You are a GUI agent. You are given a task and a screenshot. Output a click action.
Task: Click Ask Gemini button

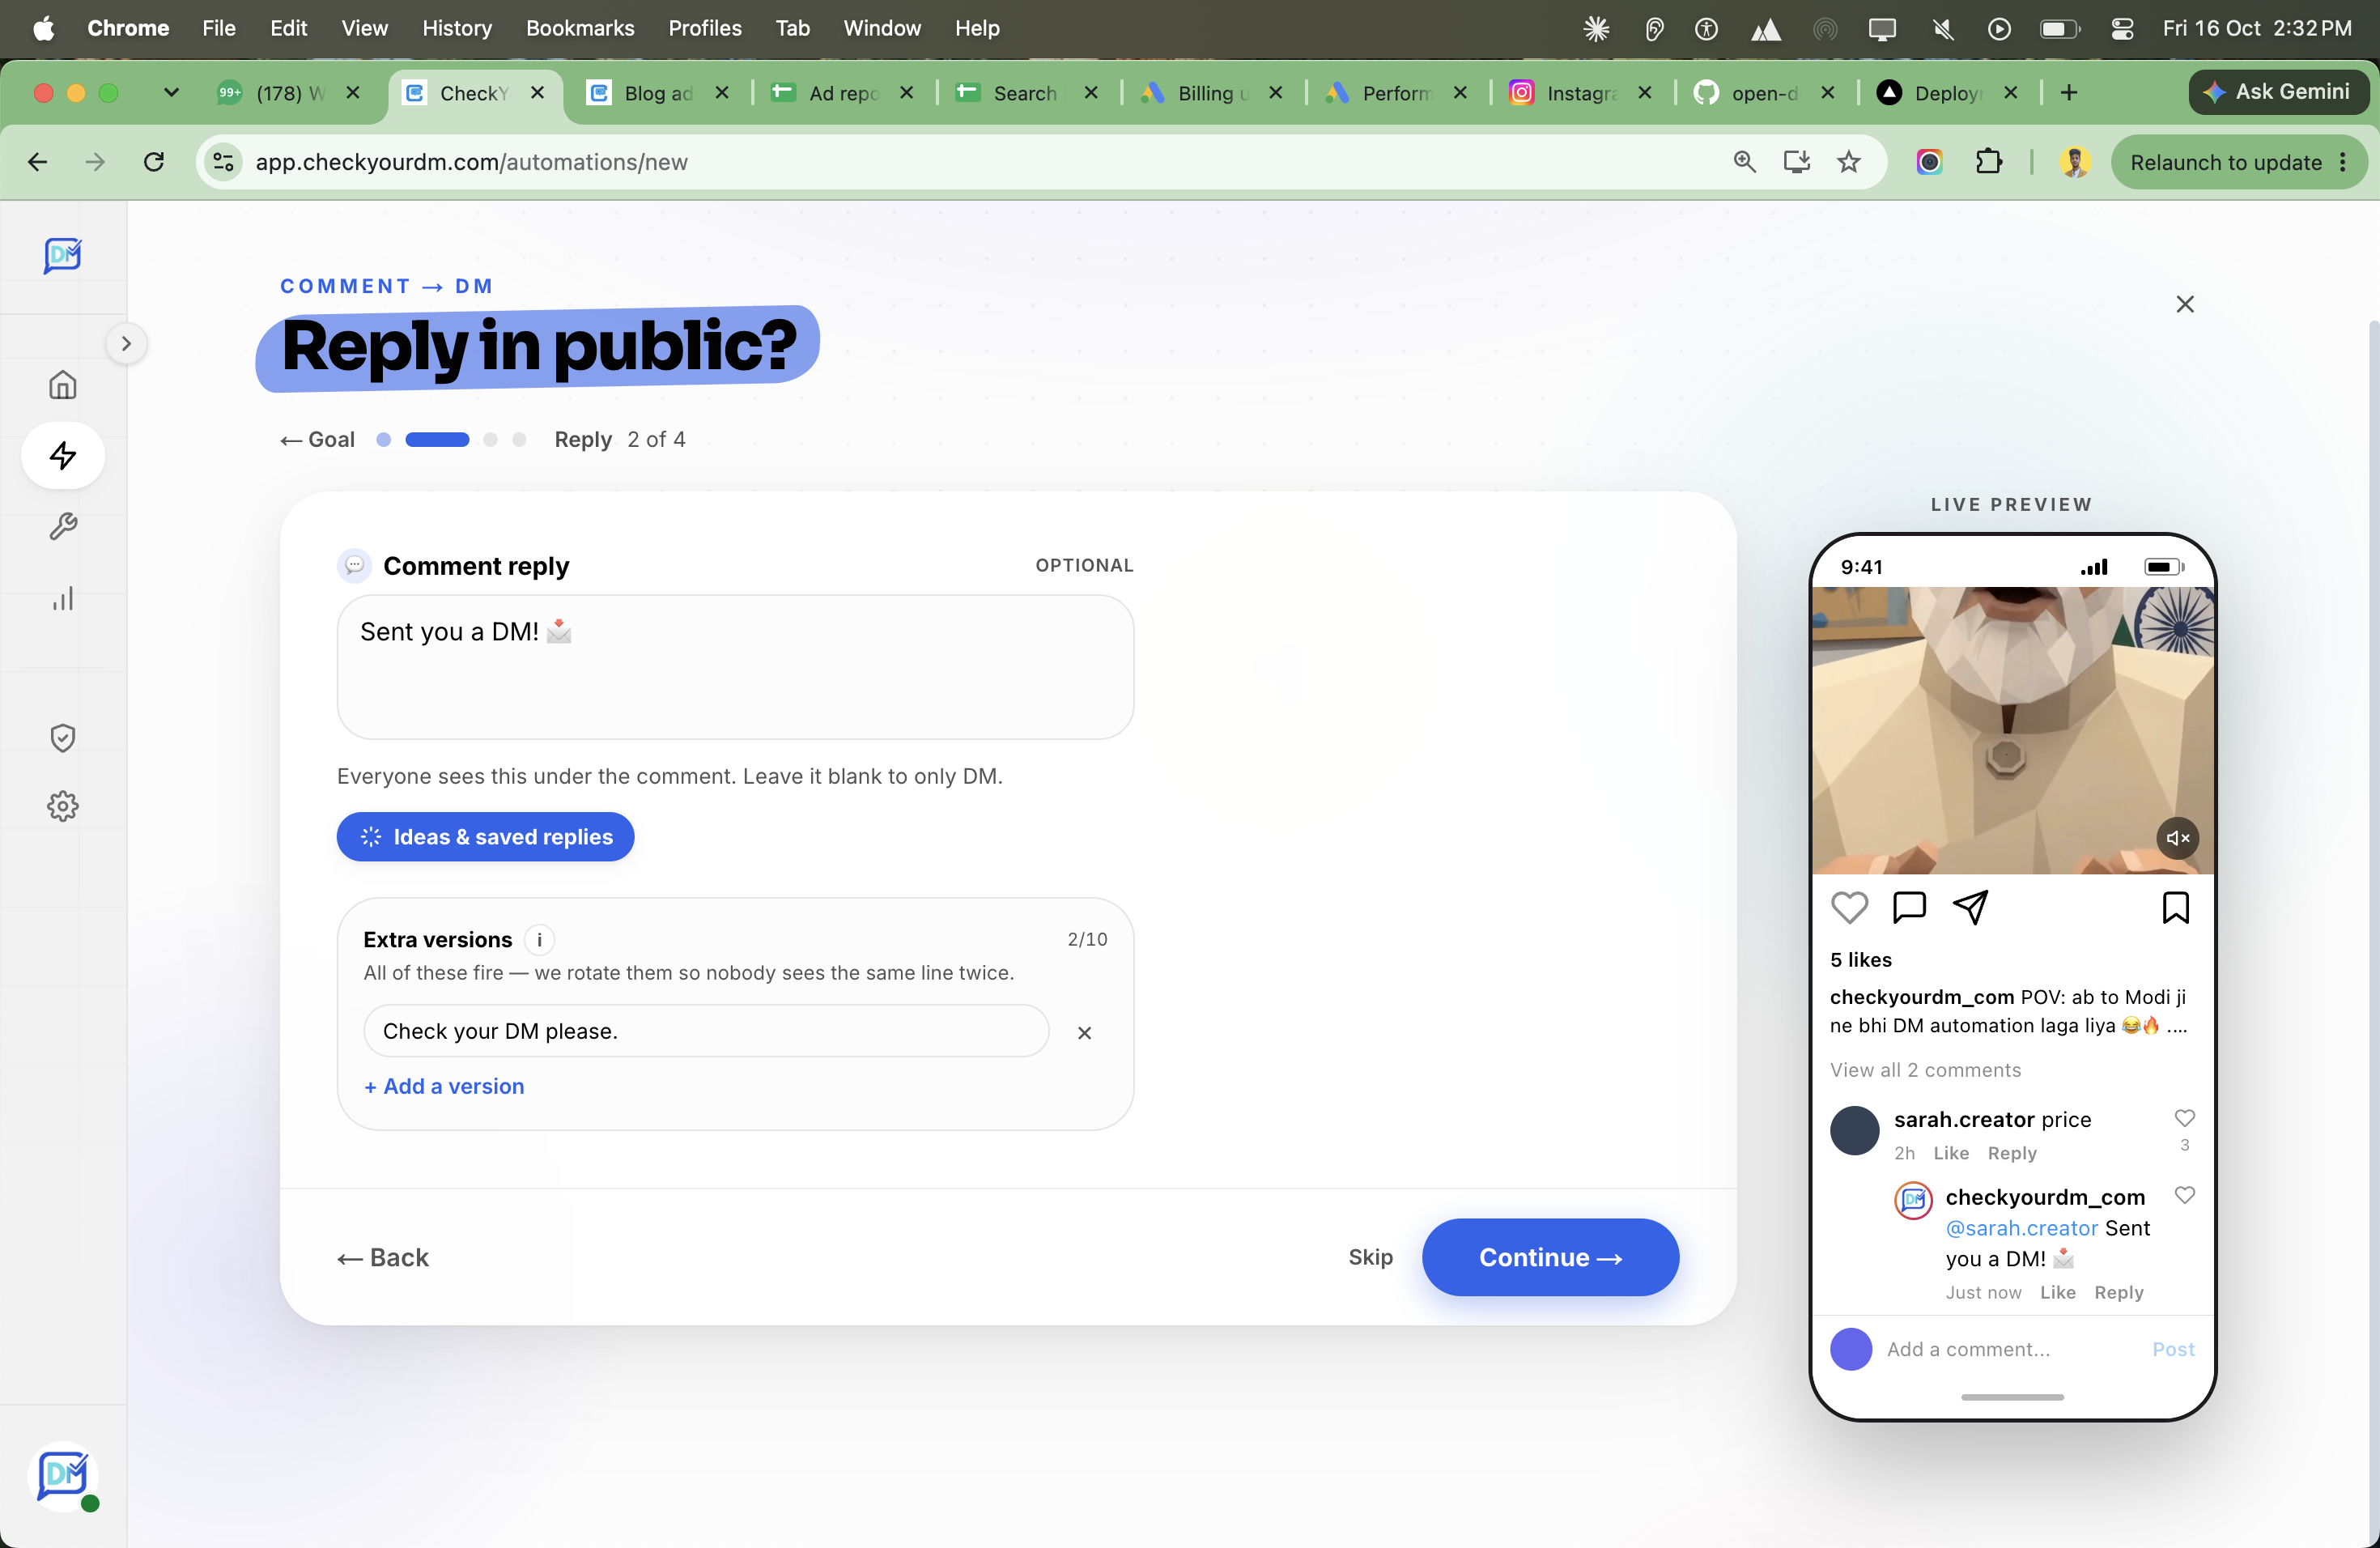coord(2278,92)
